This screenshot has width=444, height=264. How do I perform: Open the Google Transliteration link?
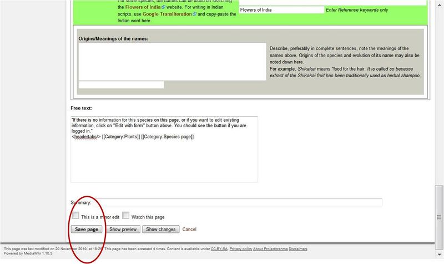[167, 14]
